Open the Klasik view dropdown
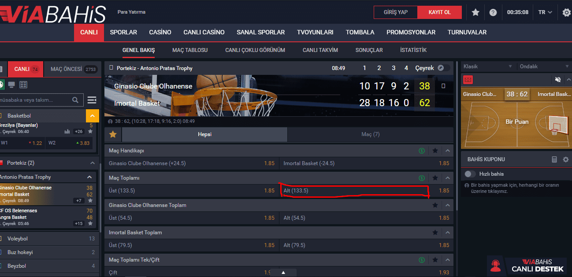572x277 pixels. (488, 66)
